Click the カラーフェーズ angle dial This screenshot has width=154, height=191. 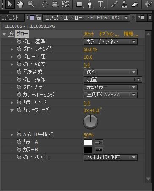pyautogui.click(x=90, y=122)
